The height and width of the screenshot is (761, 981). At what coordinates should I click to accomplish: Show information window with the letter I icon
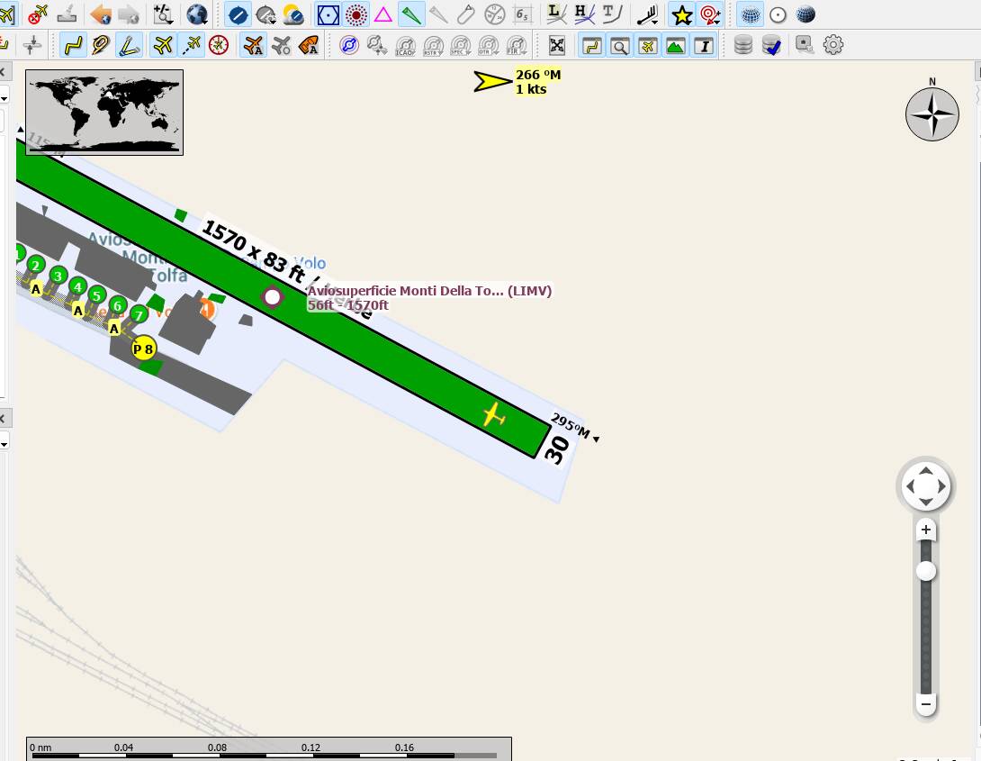point(703,45)
